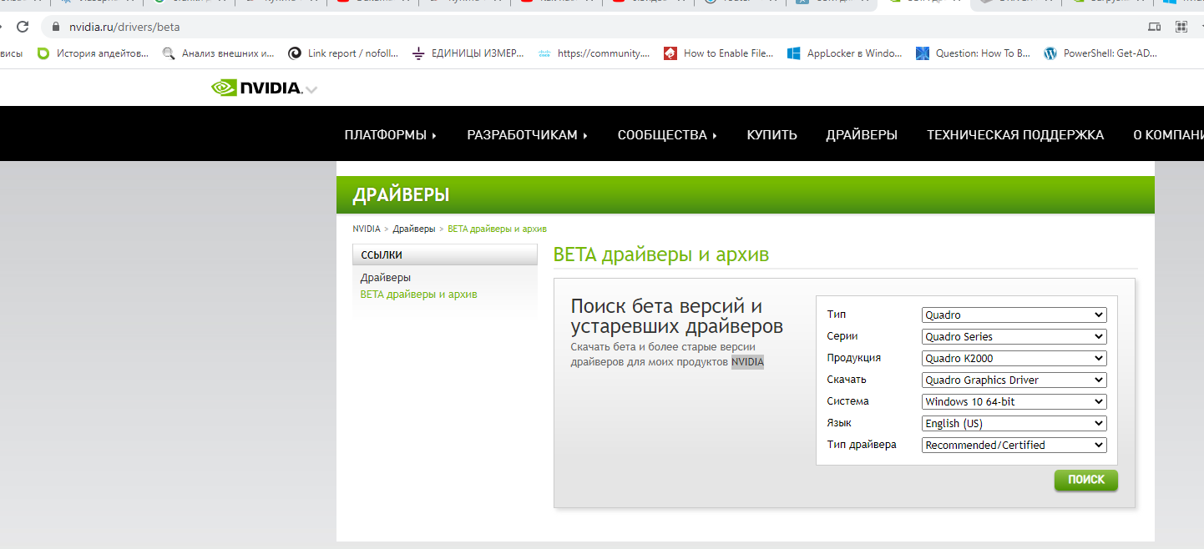Go to ДРАЙВЕРЫ in the black navigation bar
The height and width of the screenshot is (549, 1204).
click(x=862, y=135)
